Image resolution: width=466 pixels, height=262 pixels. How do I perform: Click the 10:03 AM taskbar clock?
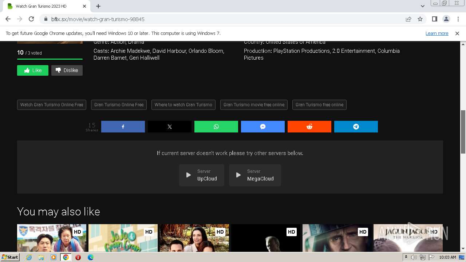click(x=447, y=257)
